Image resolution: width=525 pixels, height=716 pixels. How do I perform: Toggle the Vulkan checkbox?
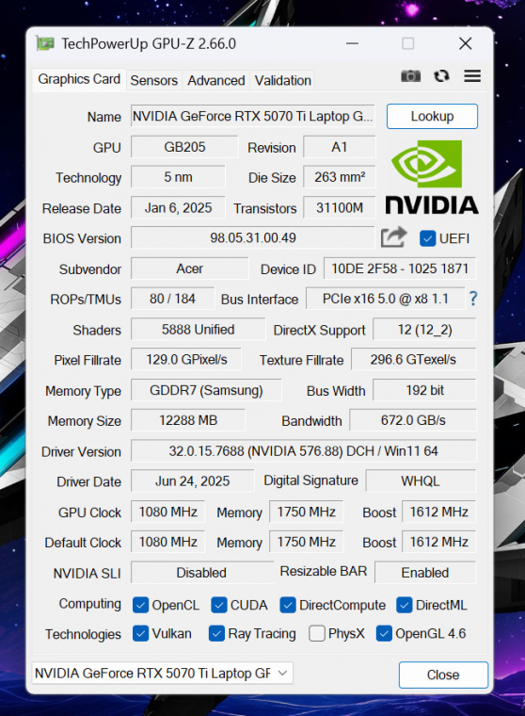click(x=140, y=634)
